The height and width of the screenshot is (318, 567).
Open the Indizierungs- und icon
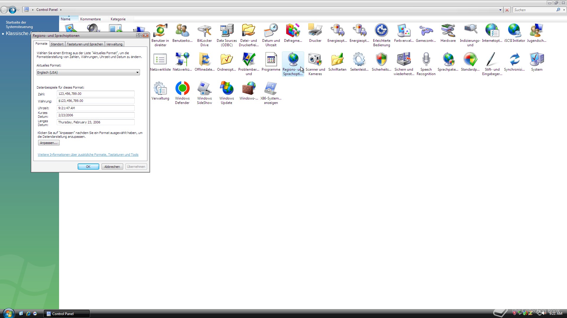pos(470,35)
